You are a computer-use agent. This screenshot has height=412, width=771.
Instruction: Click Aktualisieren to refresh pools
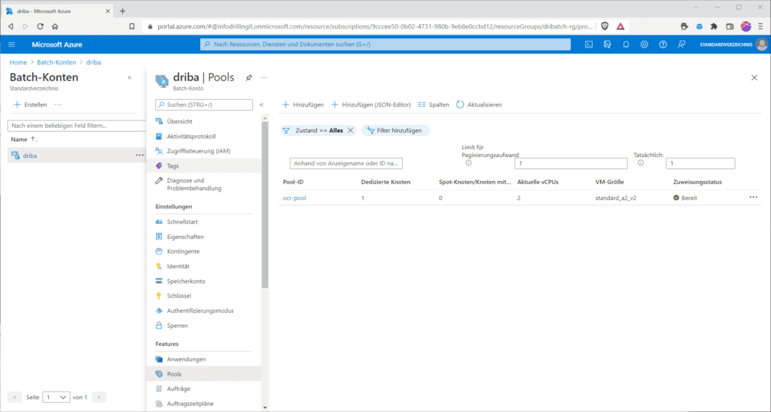click(479, 105)
